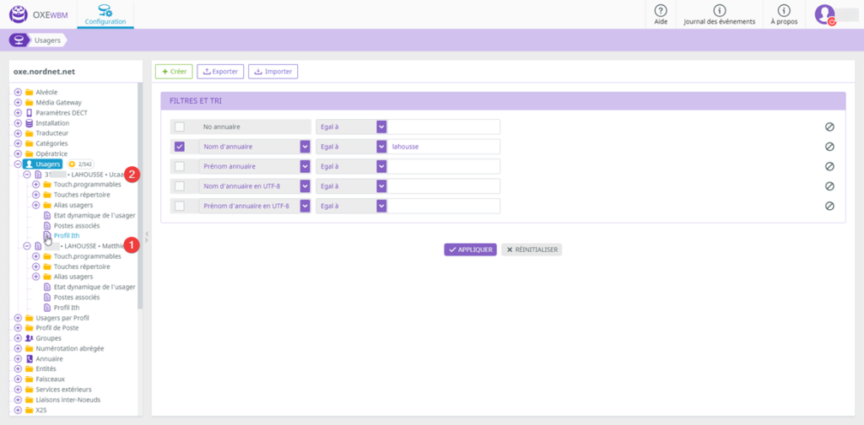
Task: Click the À propos info icon
Action: tap(784, 10)
